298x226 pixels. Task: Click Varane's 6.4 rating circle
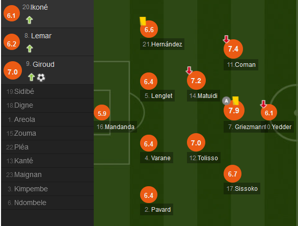[149, 143]
